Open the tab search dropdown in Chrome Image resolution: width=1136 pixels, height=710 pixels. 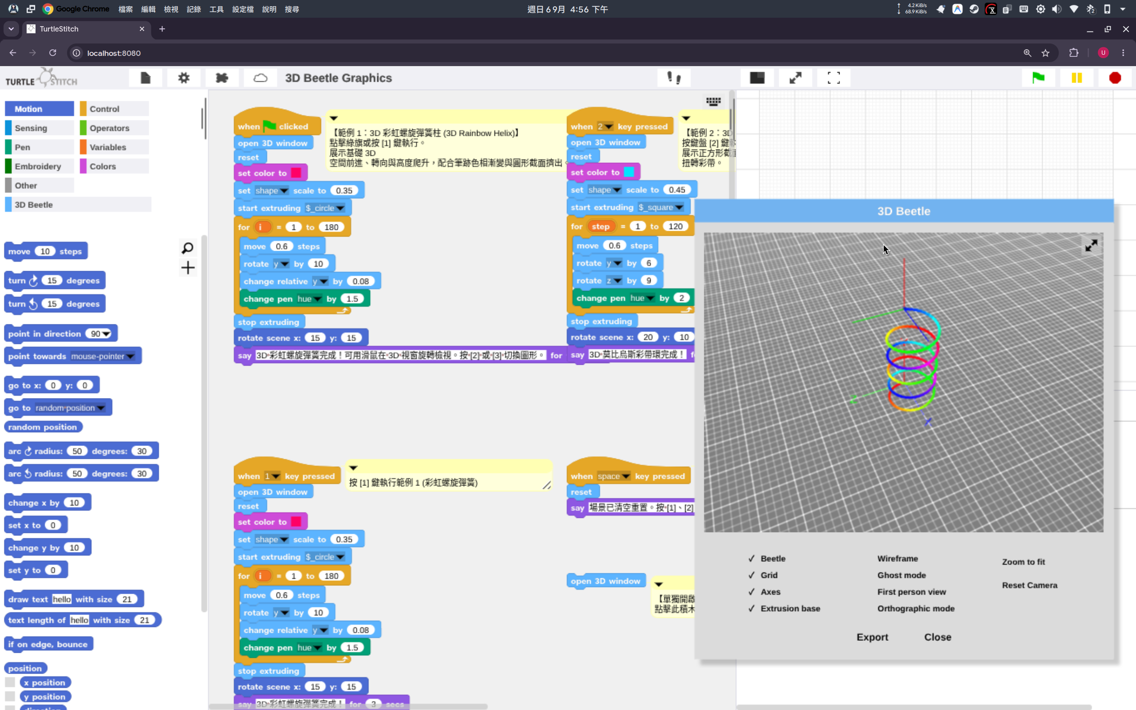click(x=11, y=29)
